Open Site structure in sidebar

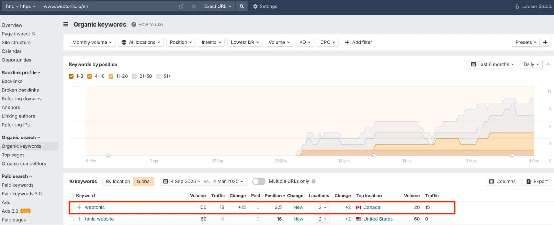point(16,43)
